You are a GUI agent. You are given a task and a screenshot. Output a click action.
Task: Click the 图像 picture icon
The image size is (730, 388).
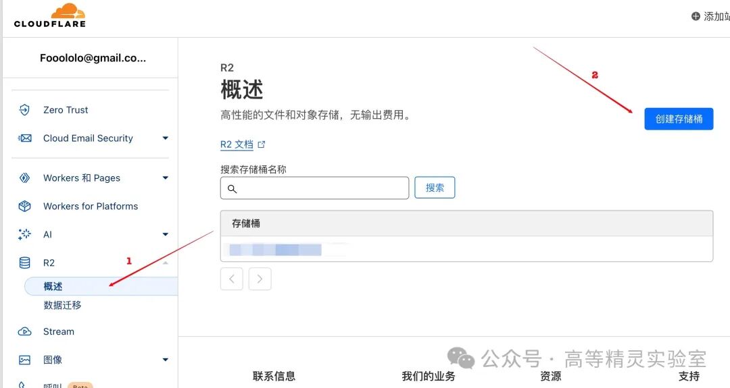(24, 360)
